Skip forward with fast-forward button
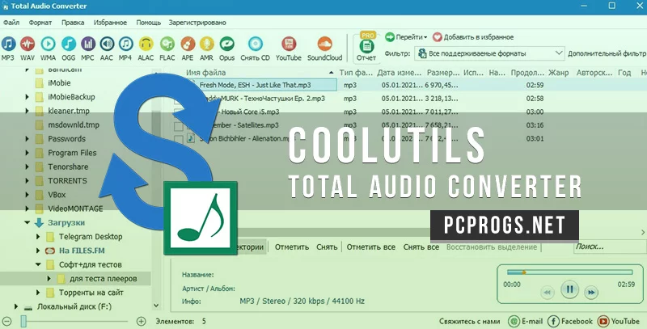The height and width of the screenshot is (329, 647). pyautogui.click(x=591, y=293)
